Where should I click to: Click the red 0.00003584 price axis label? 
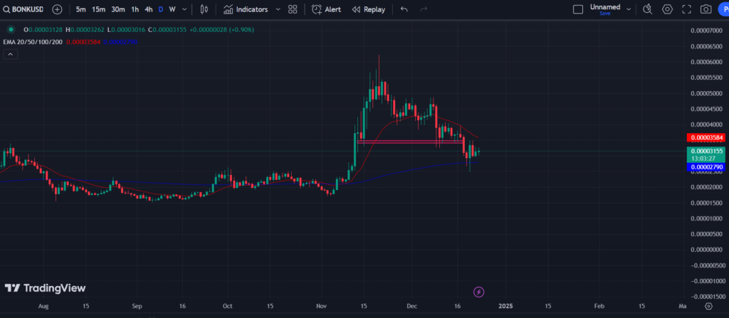point(706,137)
